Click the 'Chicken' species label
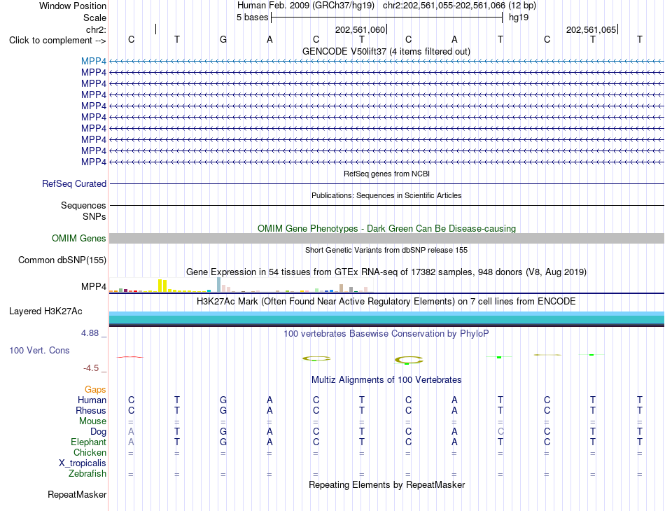 (90, 453)
